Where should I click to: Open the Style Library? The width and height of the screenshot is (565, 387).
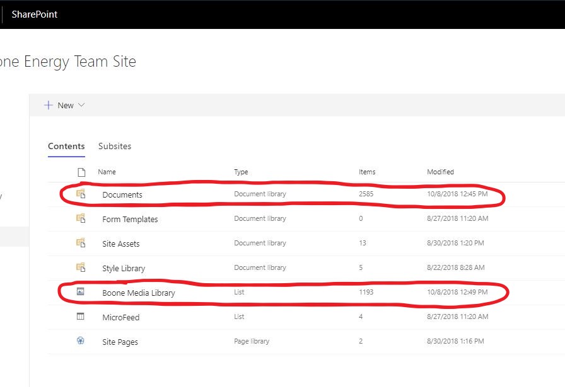tap(124, 268)
